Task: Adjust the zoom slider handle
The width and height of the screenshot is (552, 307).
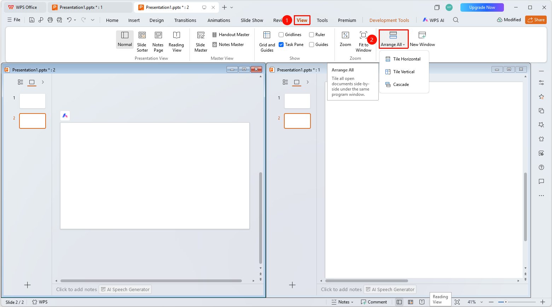Action: (506, 302)
